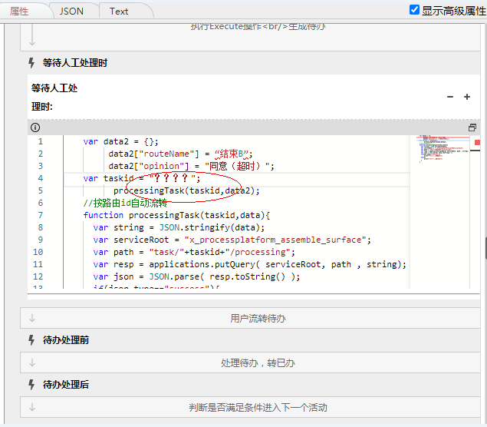The image size is (487, 427).
Task: Maximize the script editor window icon
Action: pos(472,127)
